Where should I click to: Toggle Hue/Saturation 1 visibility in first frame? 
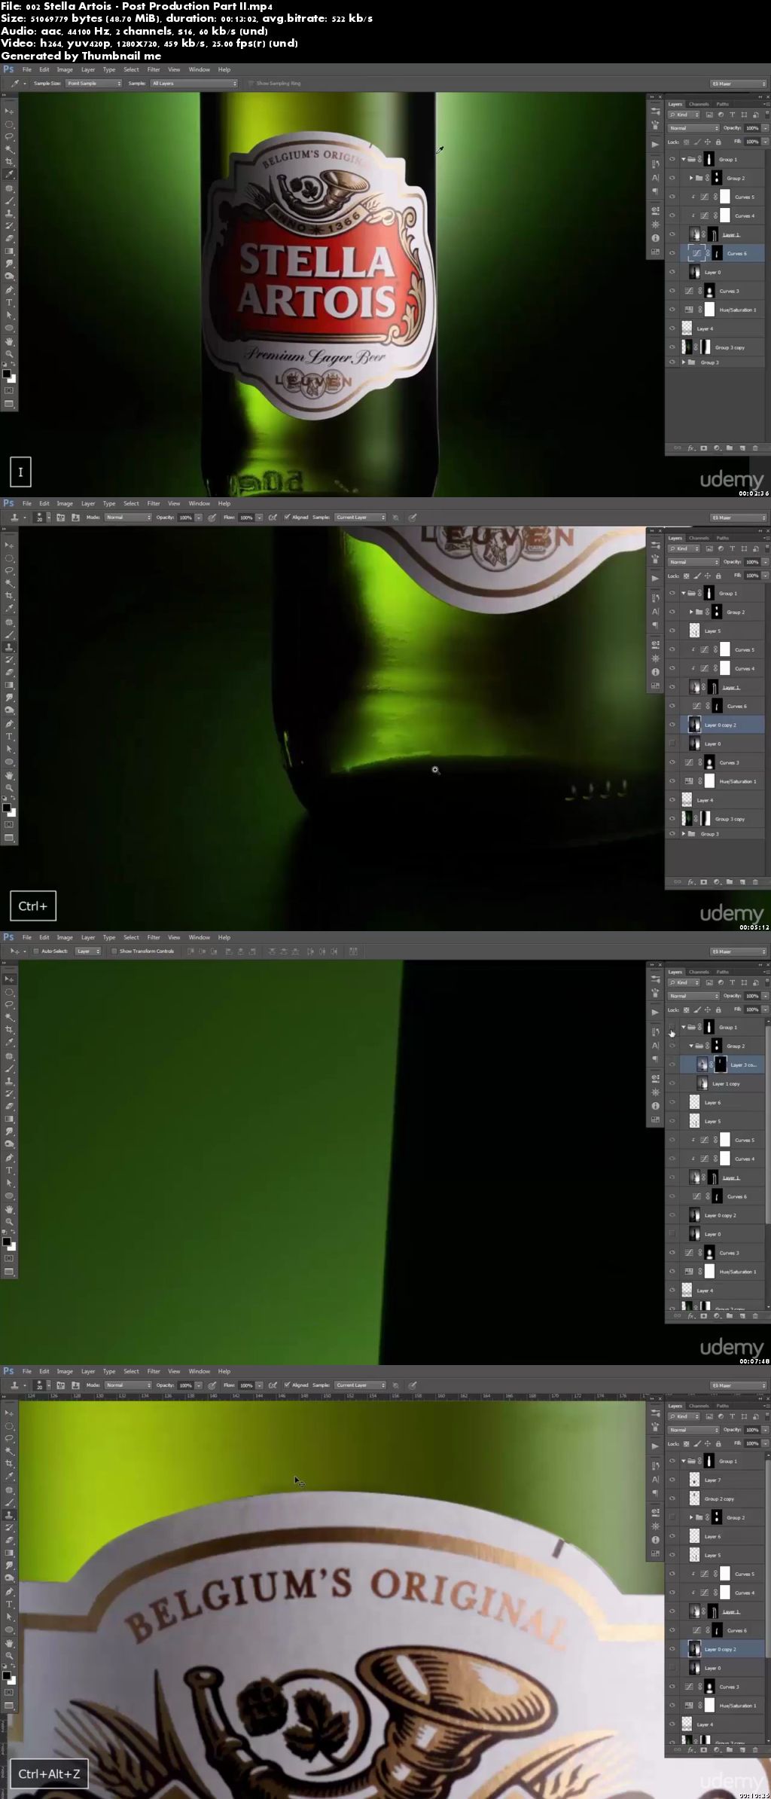coord(672,310)
